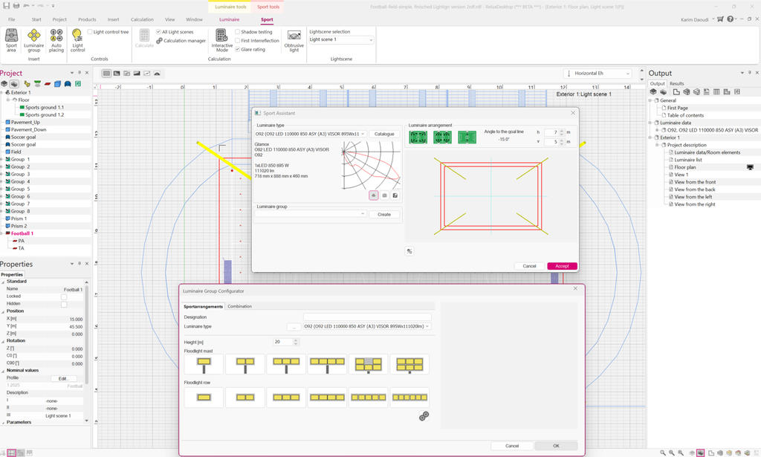Open the Auto placing tool

(x=56, y=39)
